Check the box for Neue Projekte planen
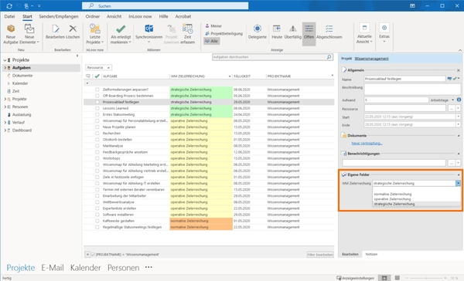464x281 pixels. click(x=97, y=127)
